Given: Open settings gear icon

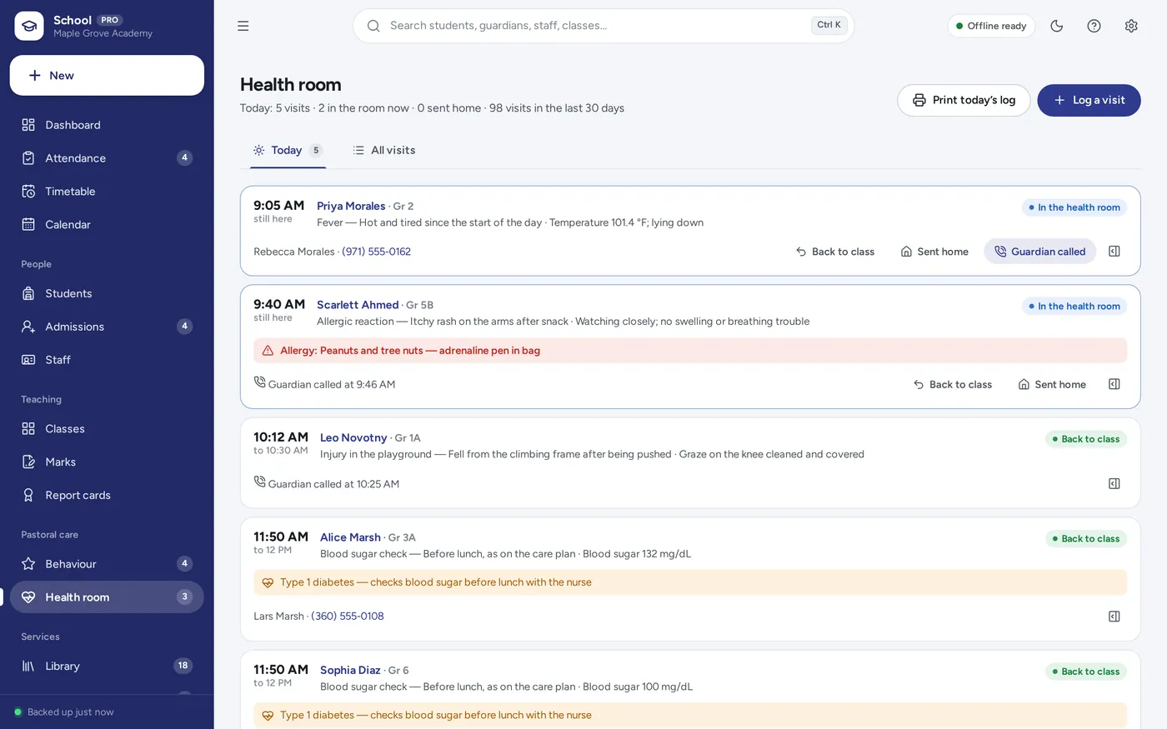Looking at the screenshot, I should (x=1131, y=26).
